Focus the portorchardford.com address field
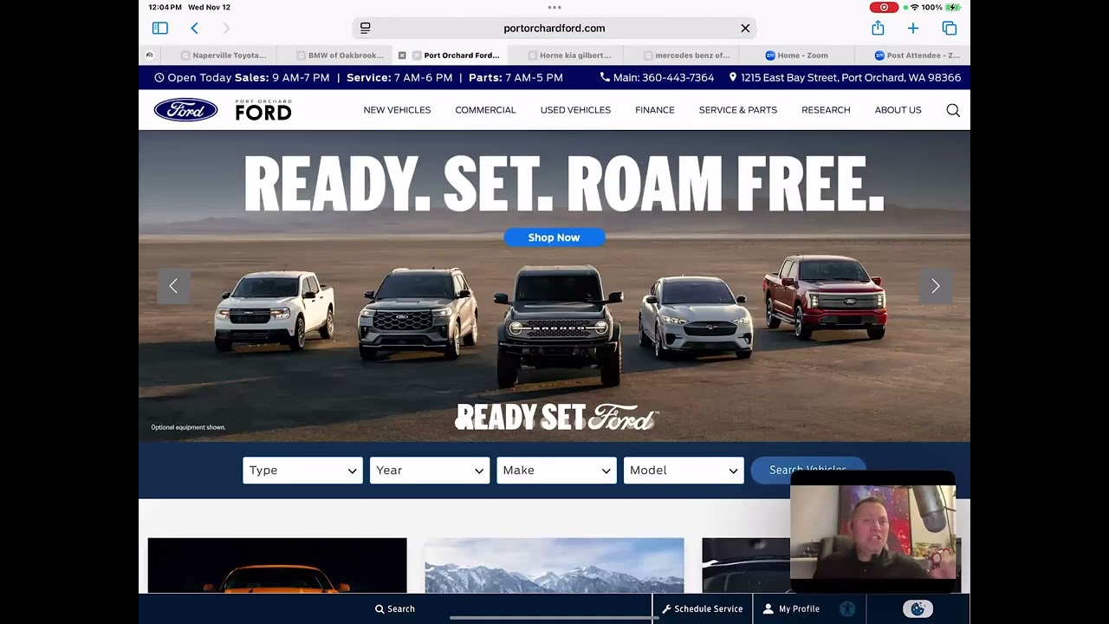The height and width of the screenshot is (624, 1109). tap(554, 28)
